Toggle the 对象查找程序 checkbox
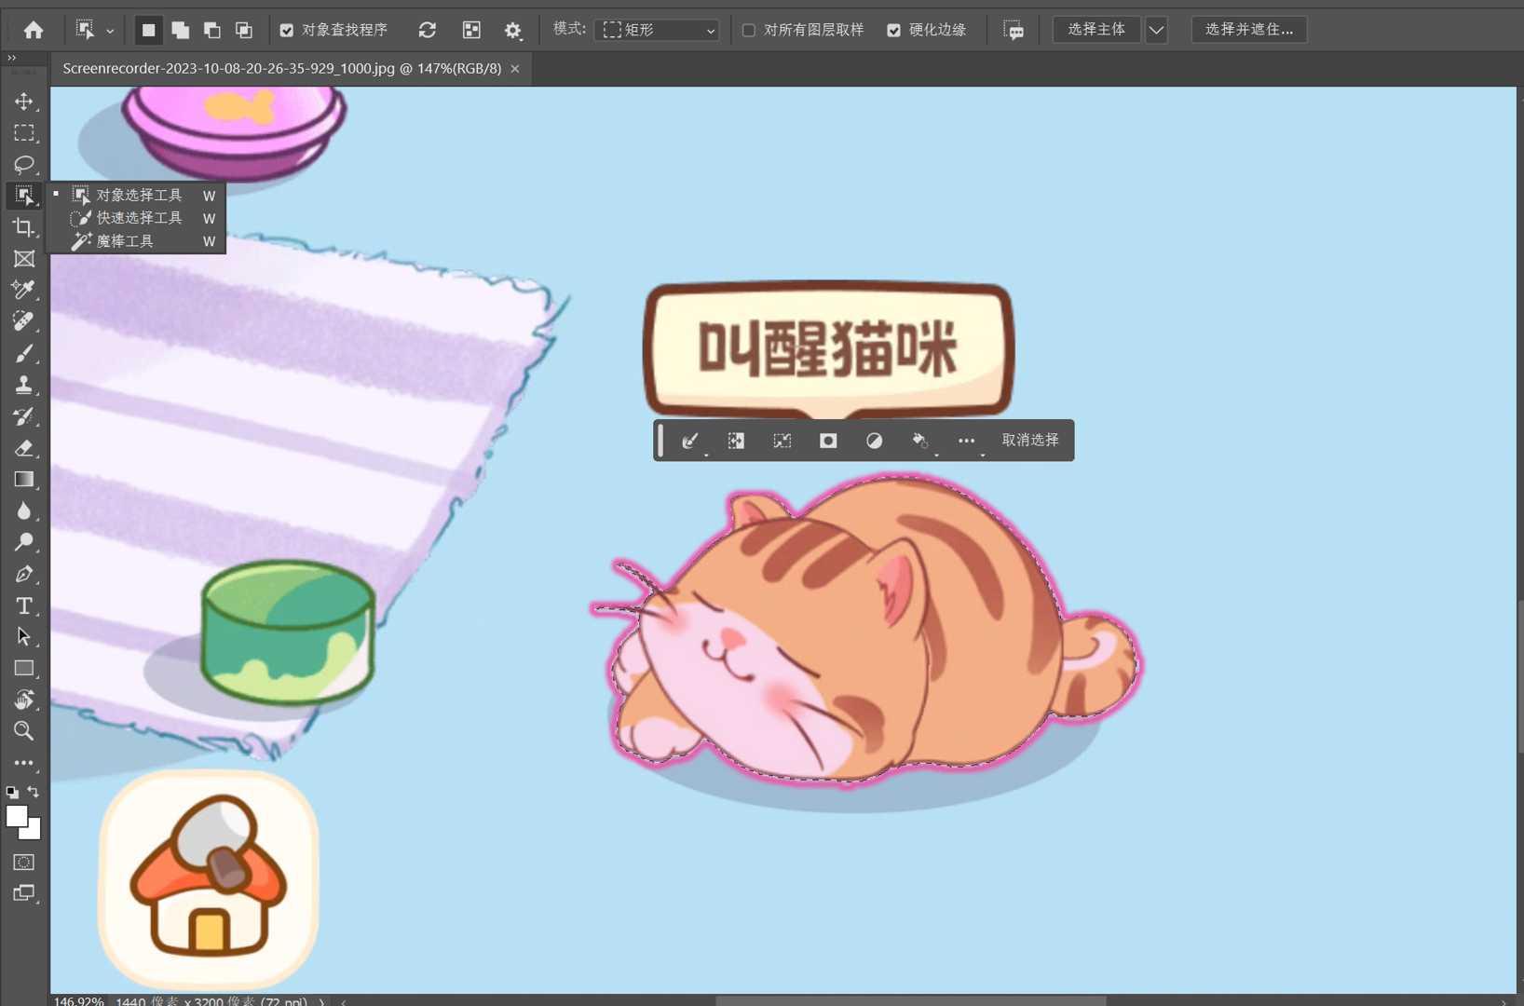The width and height of the screenshot is (1524, 1006). [287, 30]
